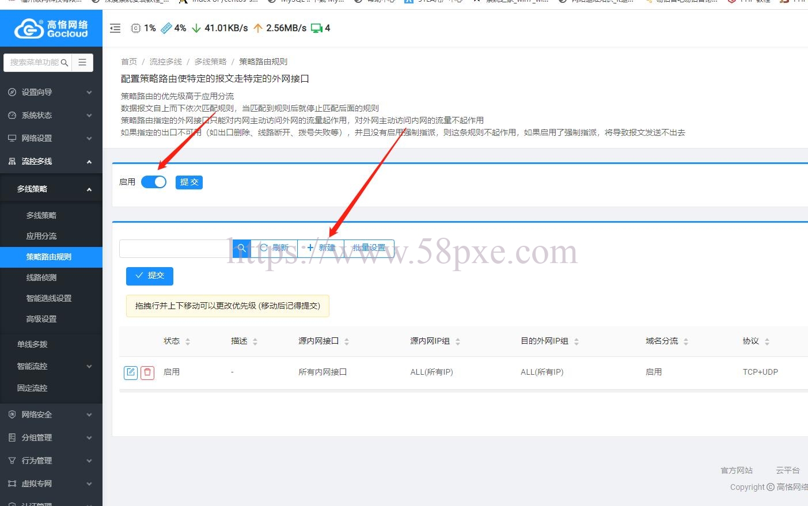The width and height of the screenshot is (808, 506).
Task: Edit the policy route rule row
Action: coord(131,372)
